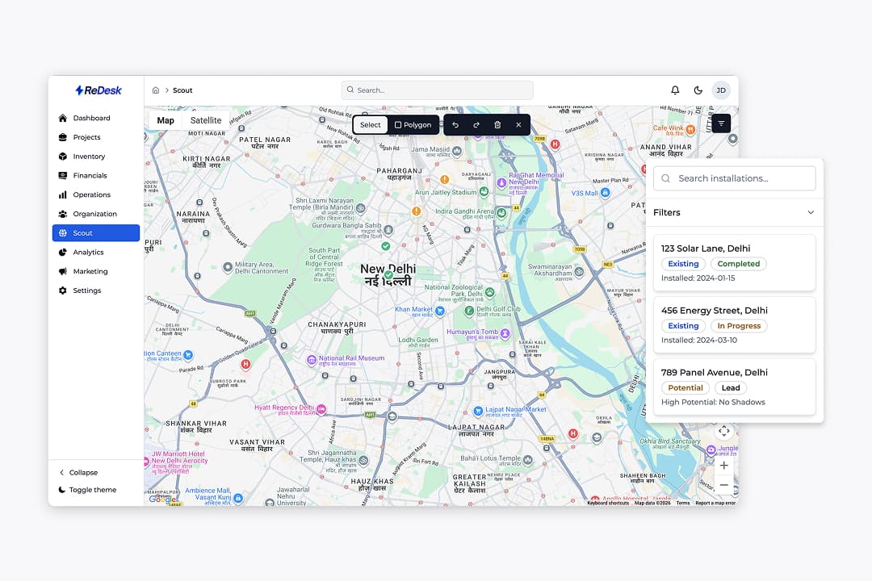Click Swaminarayan Akshardham marker
The image size is (872, 581).
click(579, 272)
